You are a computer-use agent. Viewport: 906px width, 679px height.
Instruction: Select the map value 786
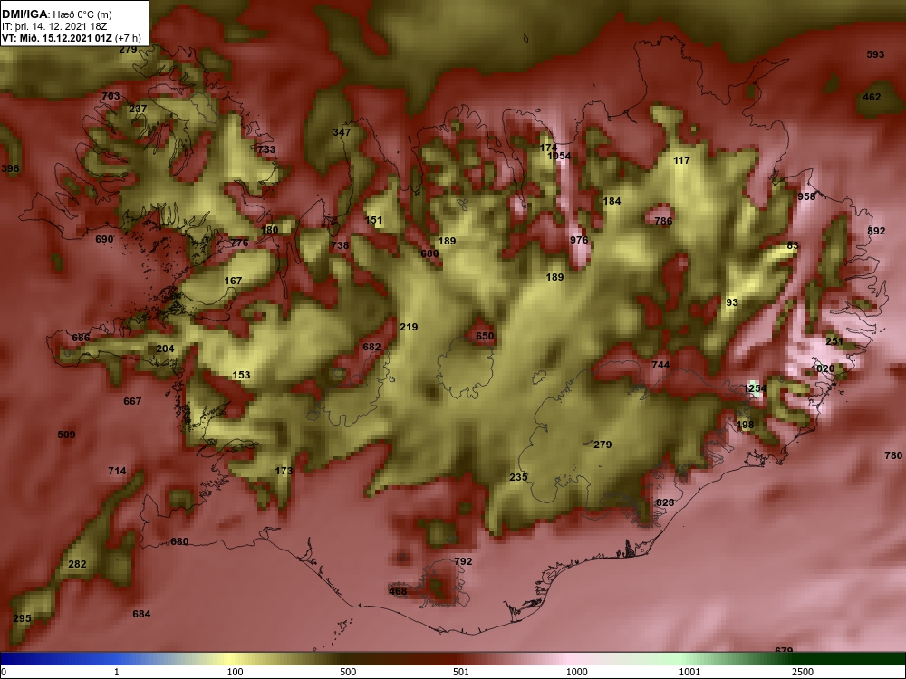[x=663, y=221]
